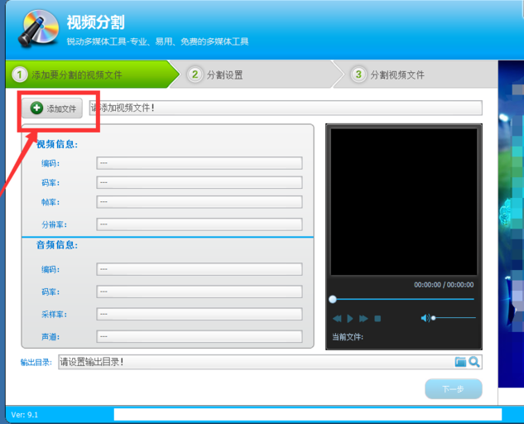
Task: Click the step 2 number circle
Action: 195,75
